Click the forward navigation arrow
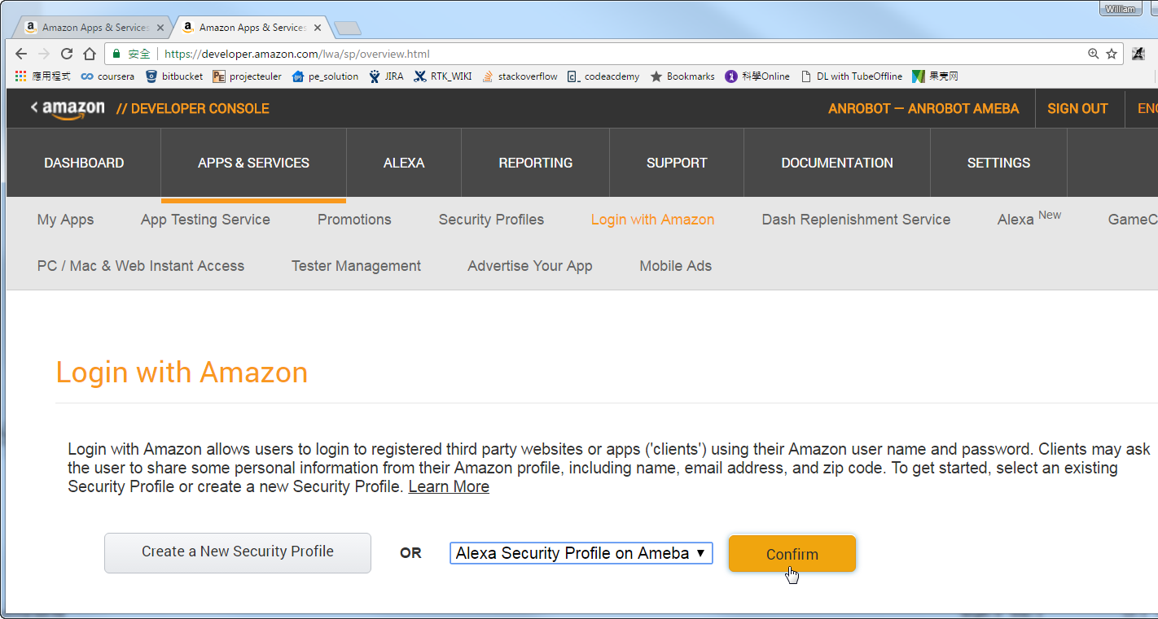This screenshot has height=619, width=1158. 44,54
